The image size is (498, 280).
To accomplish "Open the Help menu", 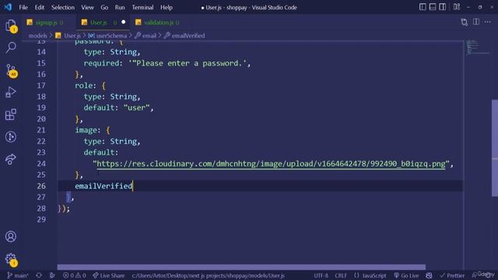I will [x=166, y=7].
